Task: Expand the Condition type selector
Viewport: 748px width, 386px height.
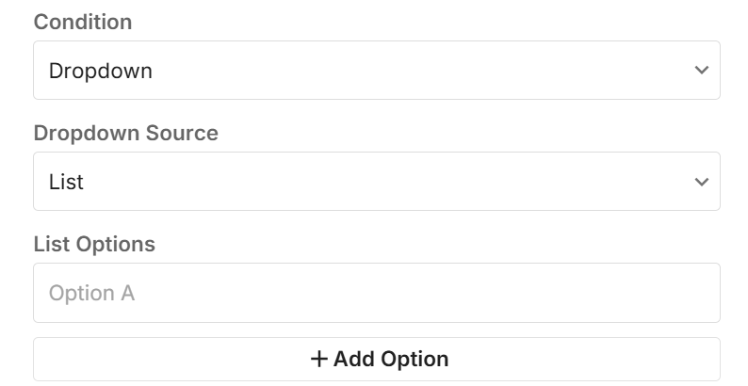Action: click(376, 71)
